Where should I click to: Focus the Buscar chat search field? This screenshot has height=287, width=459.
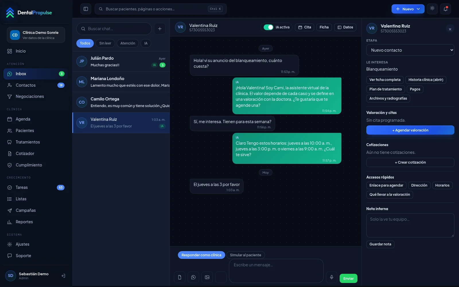coord(114,29)
